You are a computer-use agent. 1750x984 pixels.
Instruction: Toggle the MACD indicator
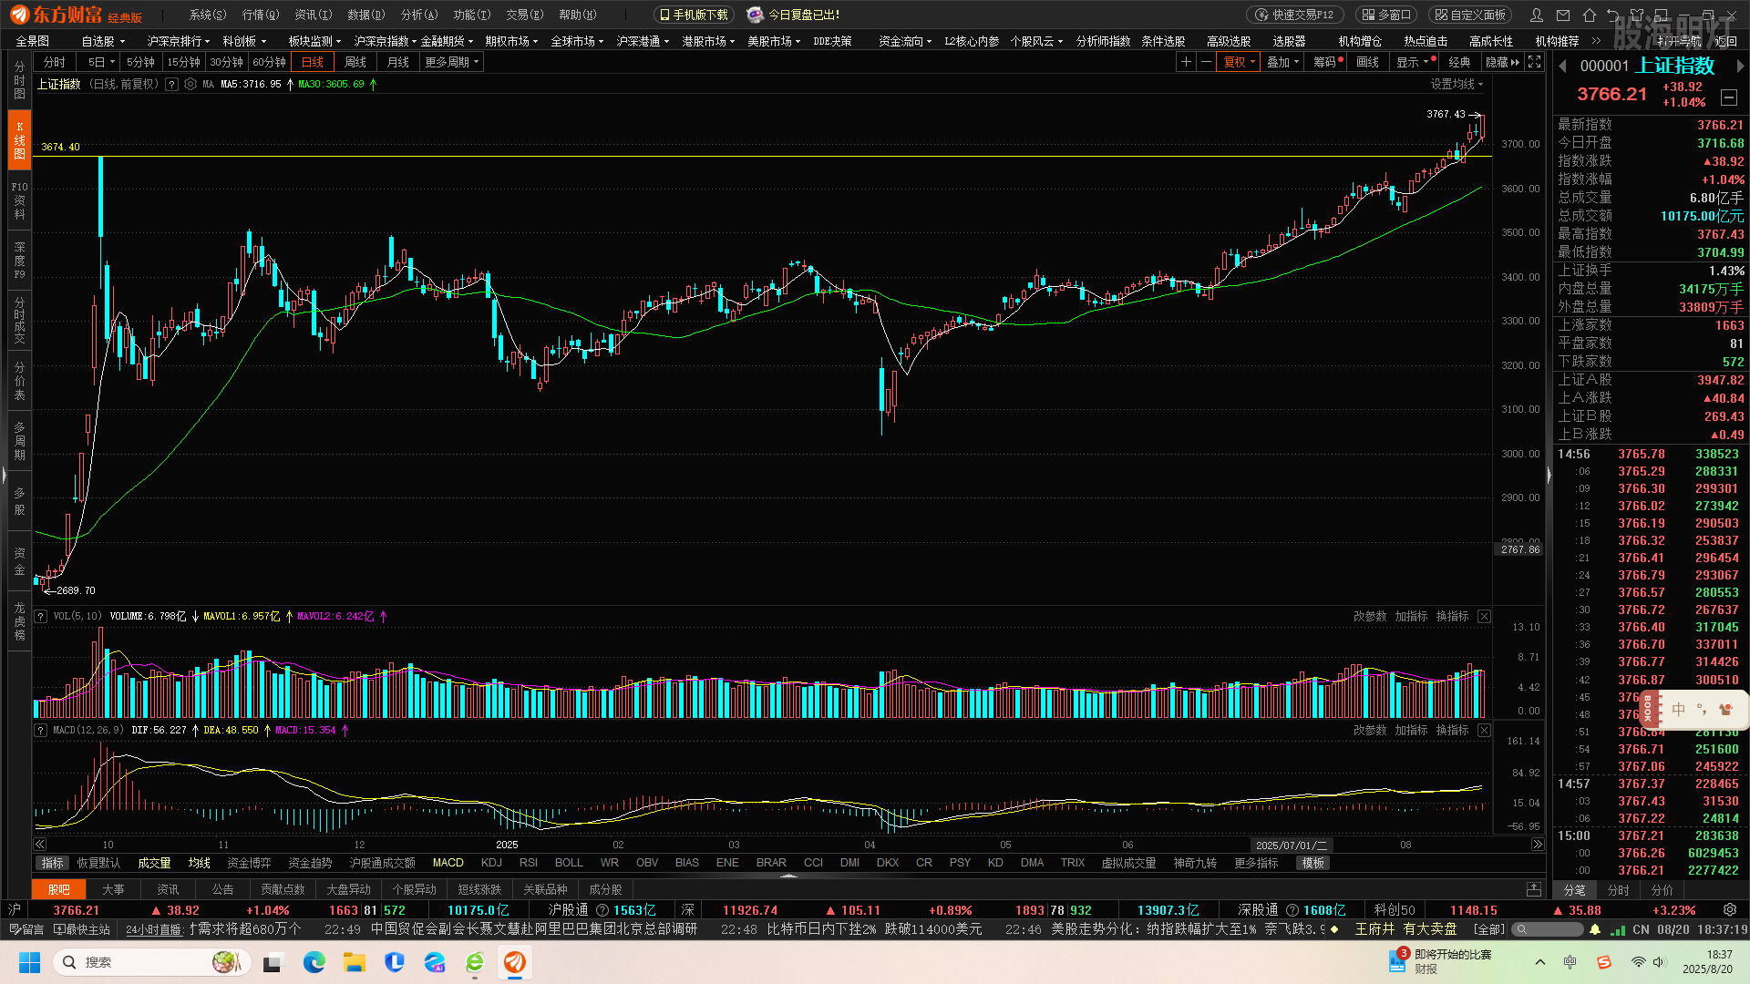448,863
